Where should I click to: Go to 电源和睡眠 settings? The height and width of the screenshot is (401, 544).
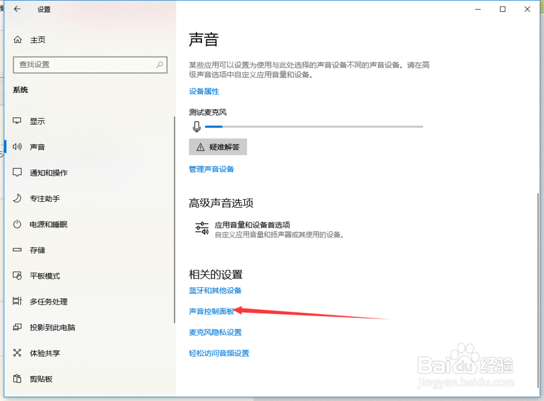click(x=48, y=224)
